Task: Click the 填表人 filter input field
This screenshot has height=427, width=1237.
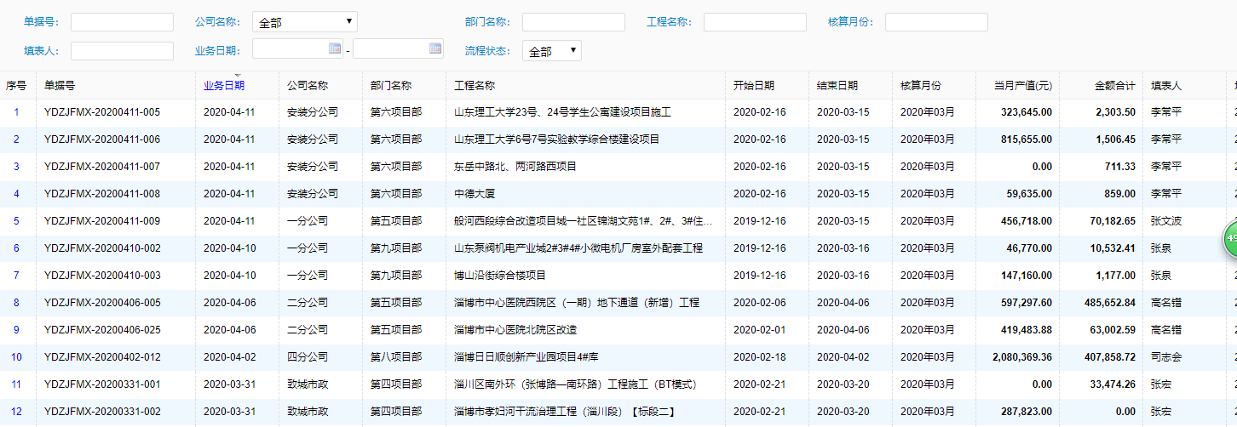Action: tap(122, 51)
